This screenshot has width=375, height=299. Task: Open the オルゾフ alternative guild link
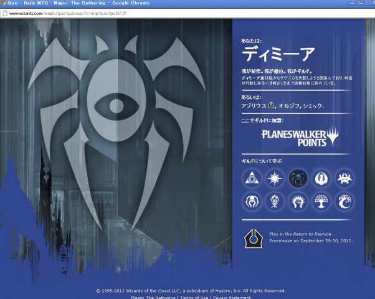click(x=289, y=106)
